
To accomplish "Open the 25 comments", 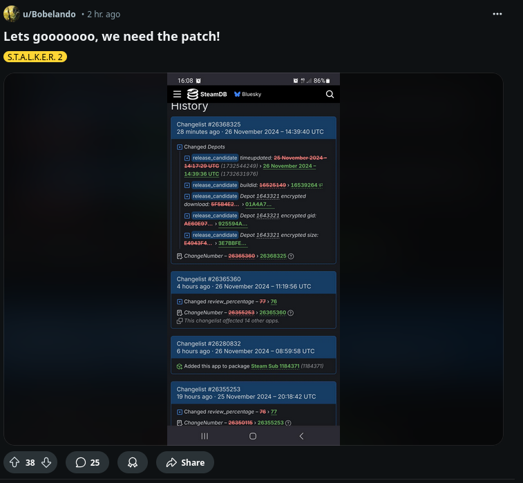I will pos(87,462).
